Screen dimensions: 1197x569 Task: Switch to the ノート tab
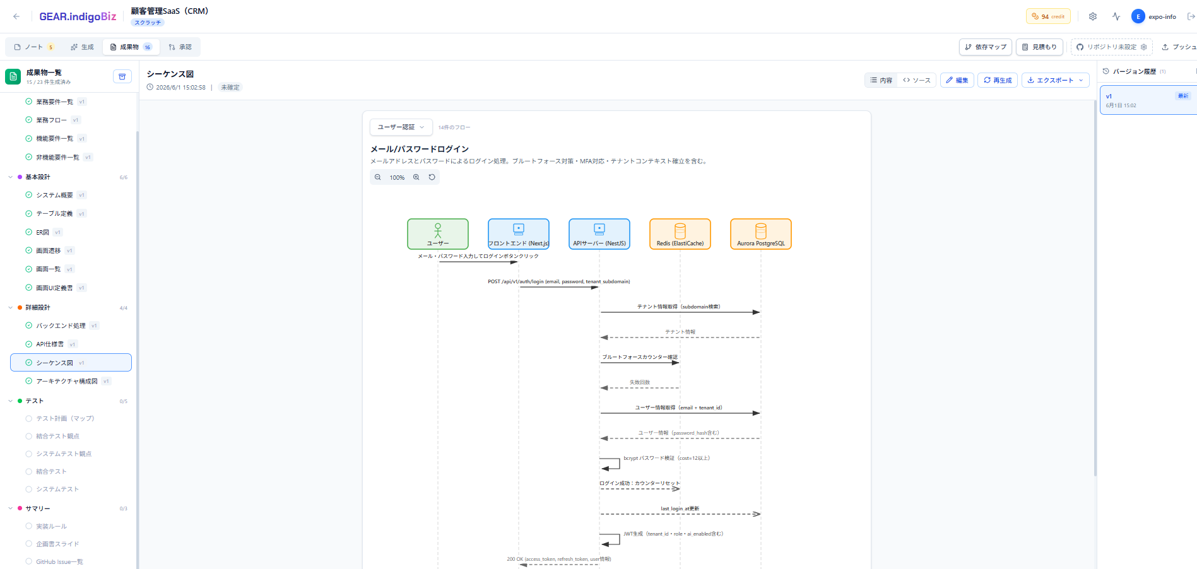point(33,47)
